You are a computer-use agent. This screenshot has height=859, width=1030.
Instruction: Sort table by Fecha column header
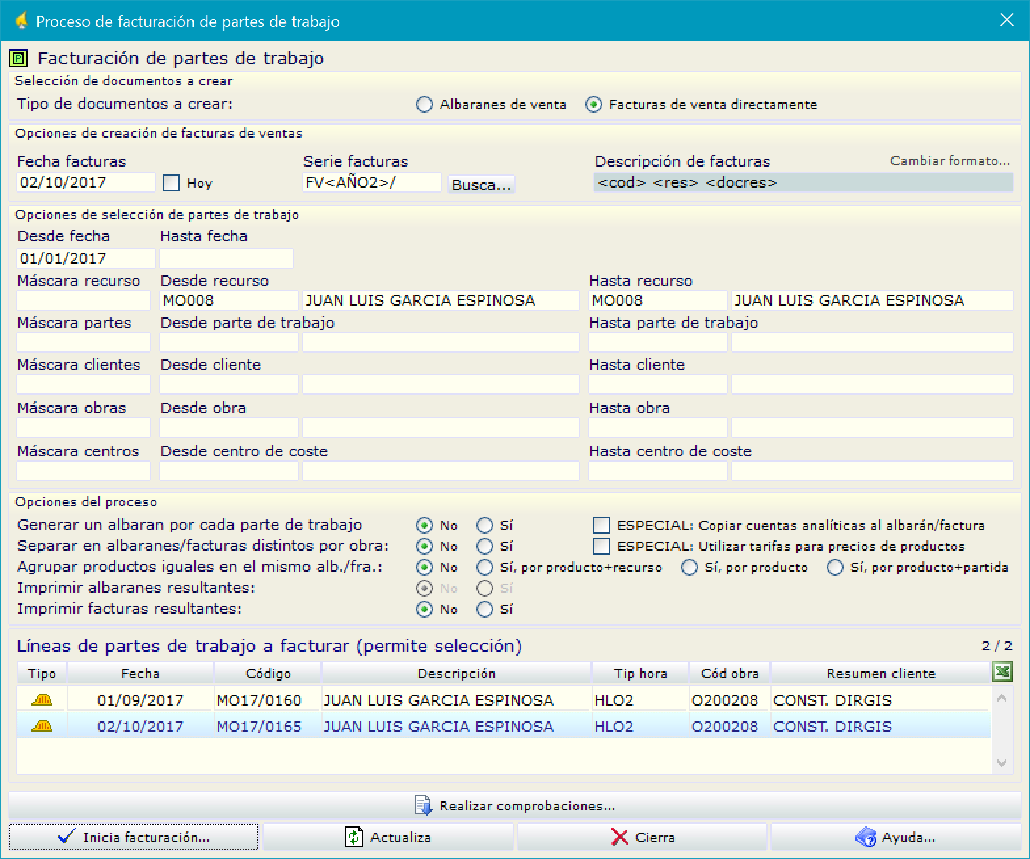tap(140, 673)
